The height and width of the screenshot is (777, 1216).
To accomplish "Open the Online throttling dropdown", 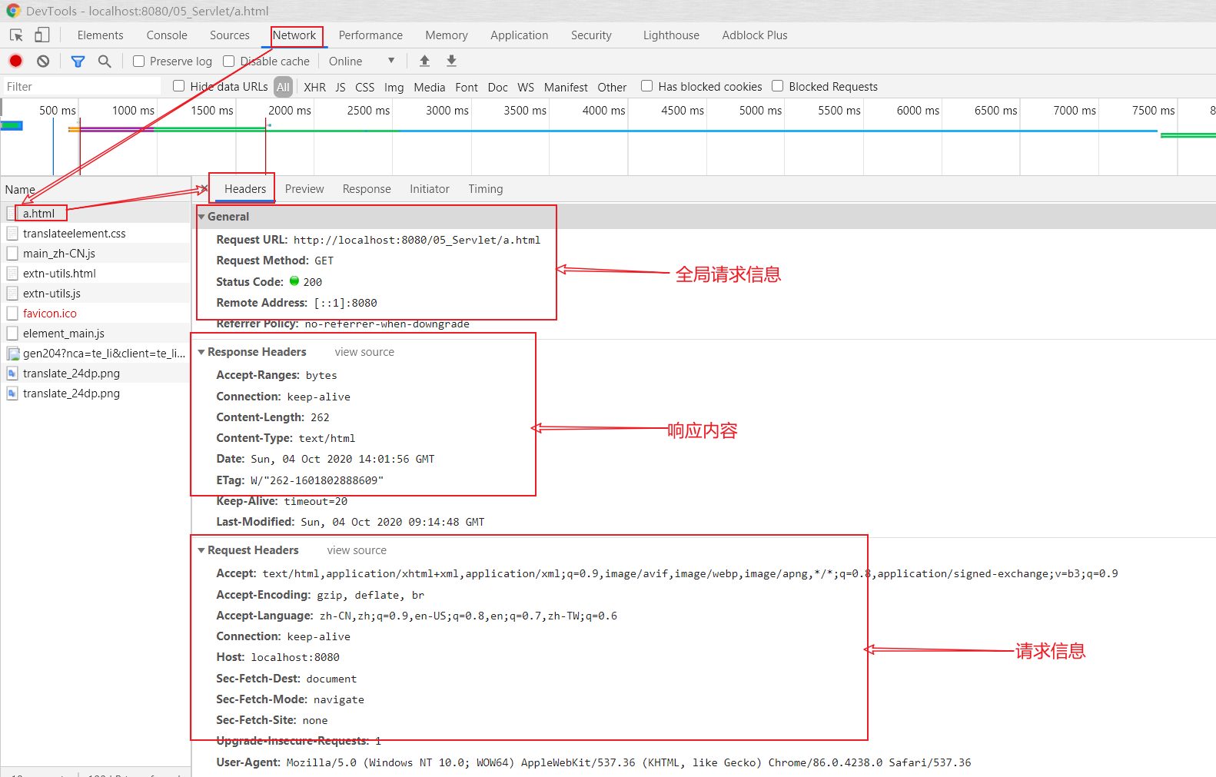I will pyautogui.click(x=361, y=61).
